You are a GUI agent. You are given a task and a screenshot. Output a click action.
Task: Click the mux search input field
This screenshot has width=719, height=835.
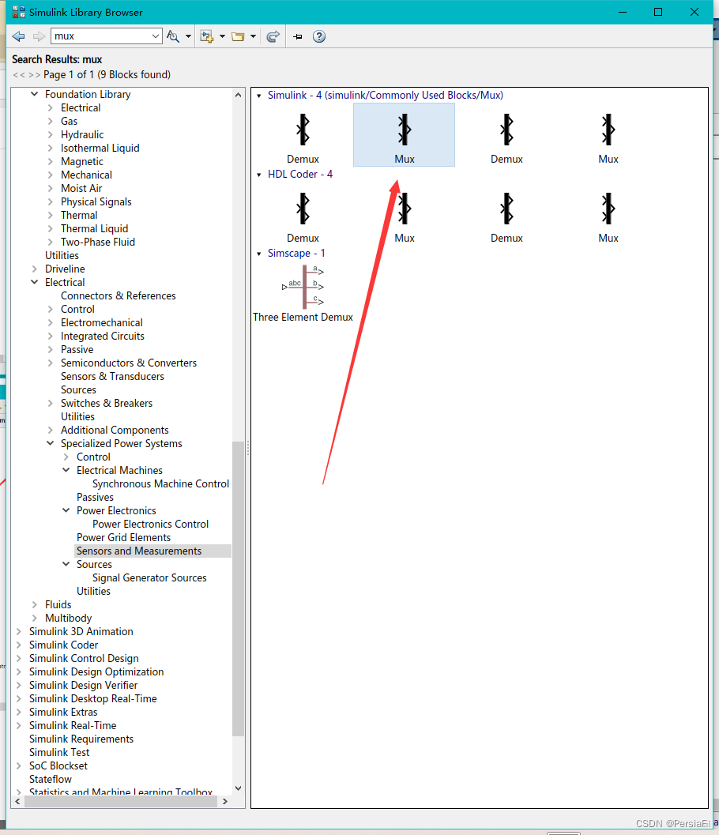101,36
